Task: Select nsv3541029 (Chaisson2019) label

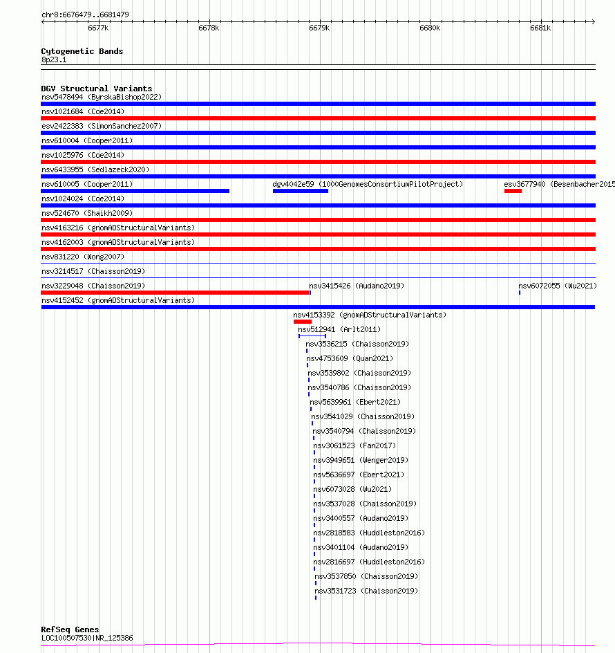Action: click(x=363, y=417)
